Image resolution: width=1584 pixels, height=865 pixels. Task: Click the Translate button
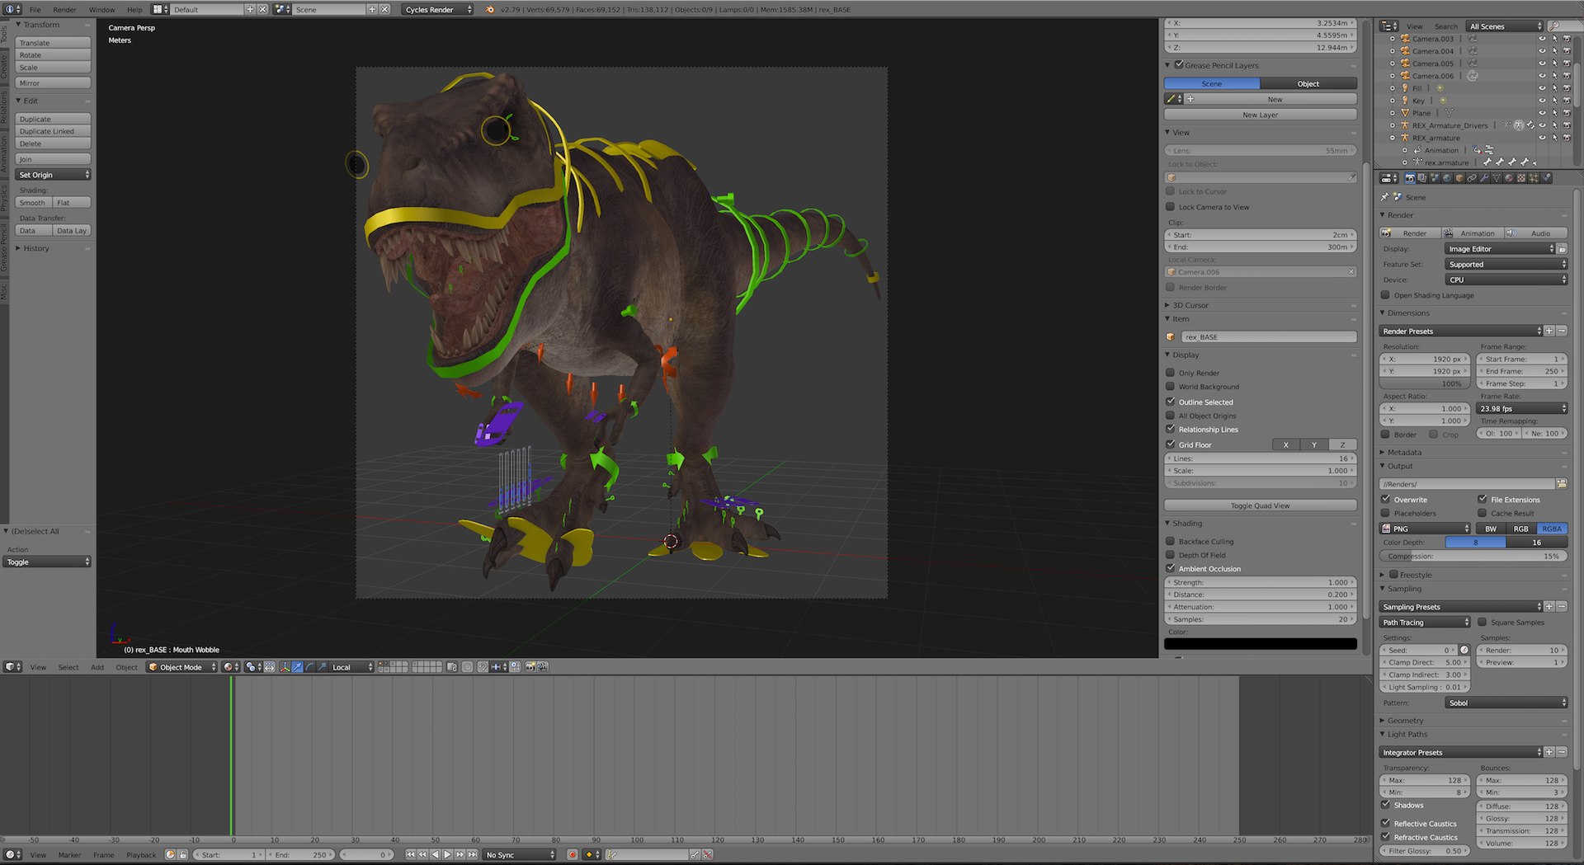pyautogui.click(x=53, y=43)
